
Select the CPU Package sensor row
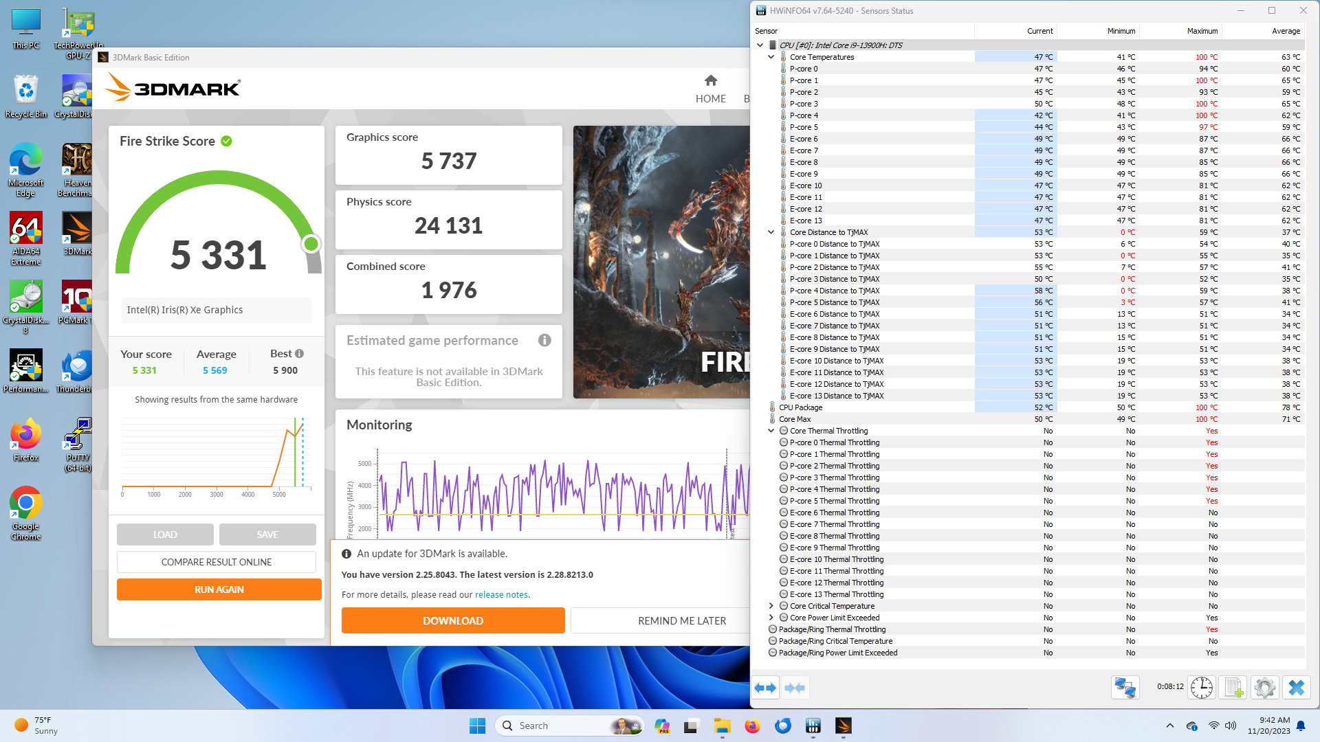coord(1028,407)
